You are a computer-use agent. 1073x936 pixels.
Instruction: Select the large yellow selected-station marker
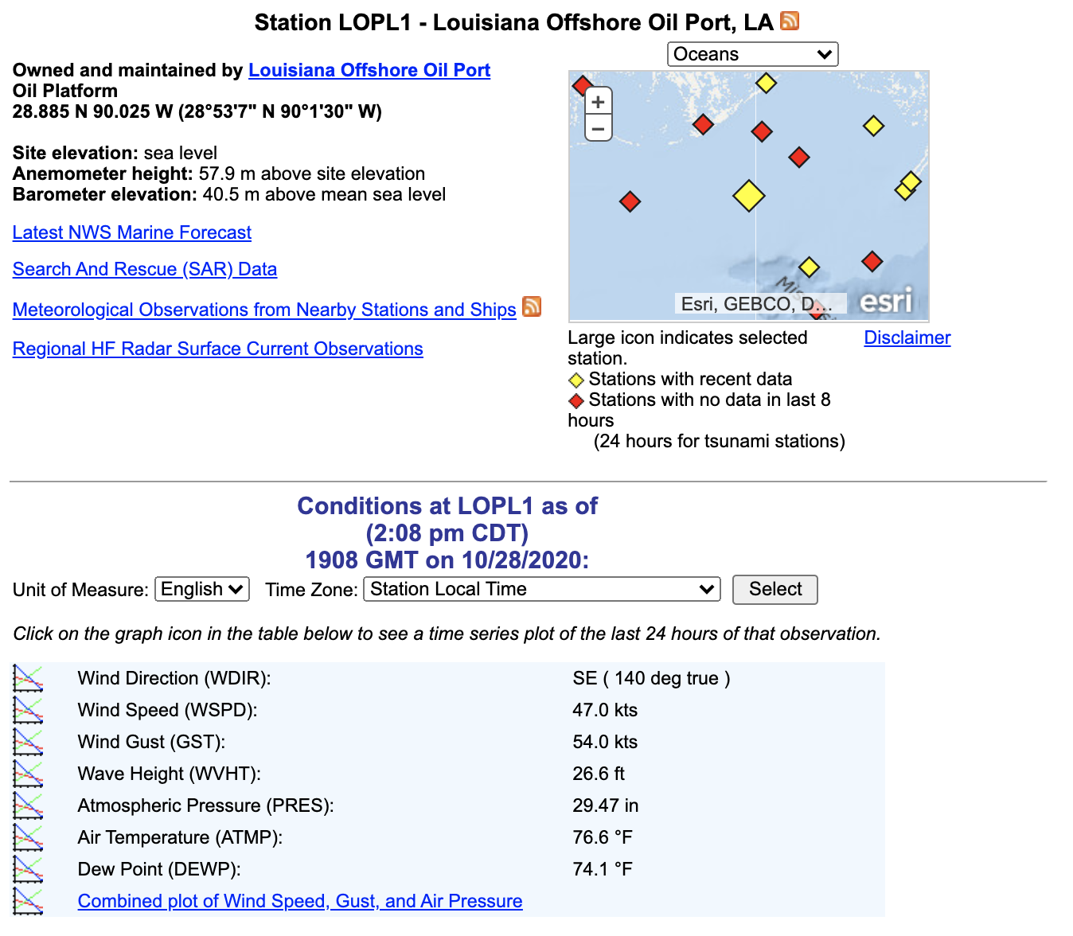(x=749, y=196)
